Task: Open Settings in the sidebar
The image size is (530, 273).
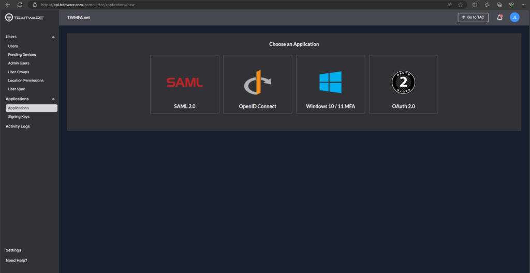Action: pos(13,250)
